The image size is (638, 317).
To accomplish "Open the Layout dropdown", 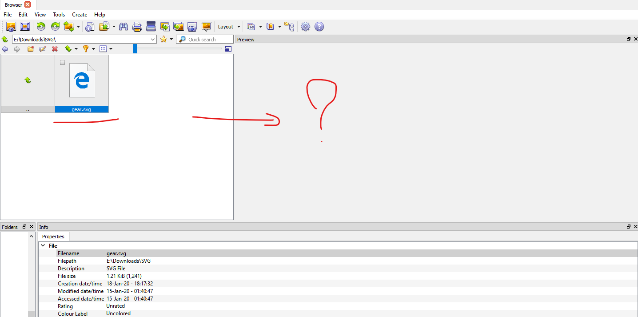I will [x=229, y=27].
